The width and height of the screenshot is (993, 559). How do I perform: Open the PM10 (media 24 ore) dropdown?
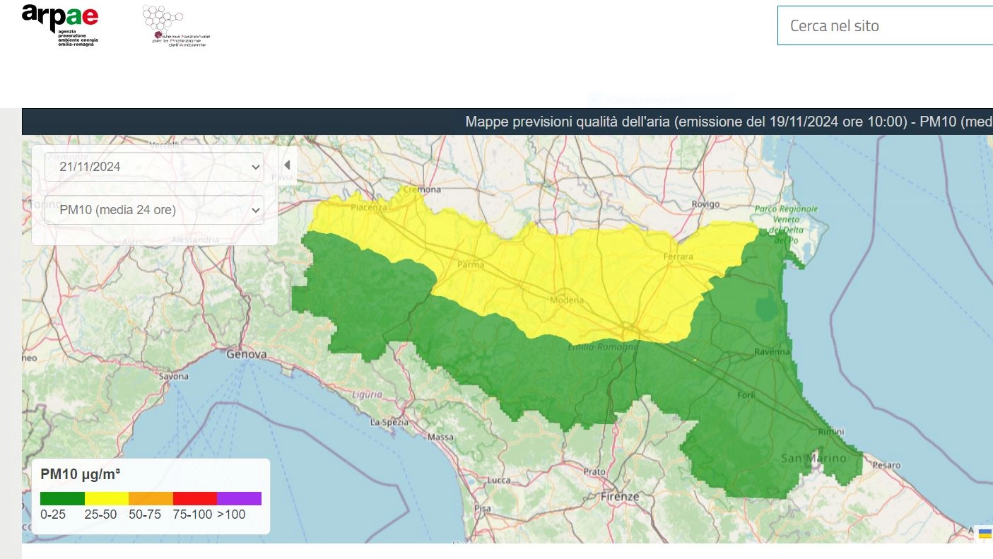click(x=154, y=210)
